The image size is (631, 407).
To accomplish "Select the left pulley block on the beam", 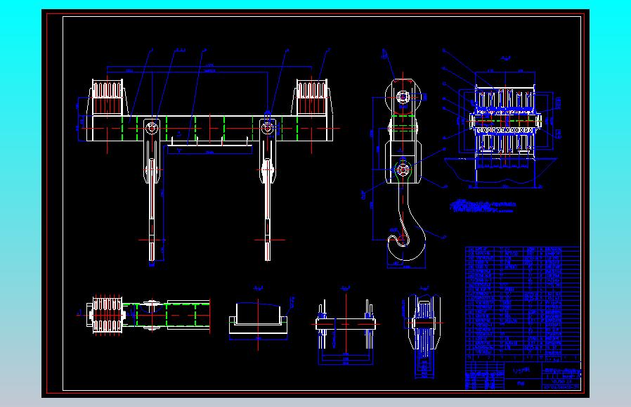I will pos(107,98).
